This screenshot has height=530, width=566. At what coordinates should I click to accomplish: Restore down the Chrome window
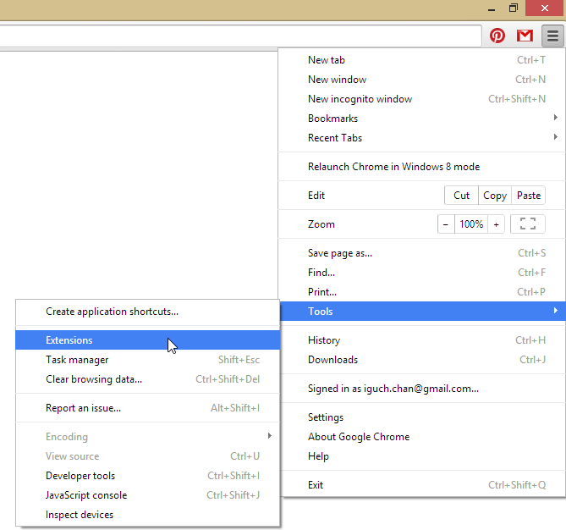pos(513,8)
